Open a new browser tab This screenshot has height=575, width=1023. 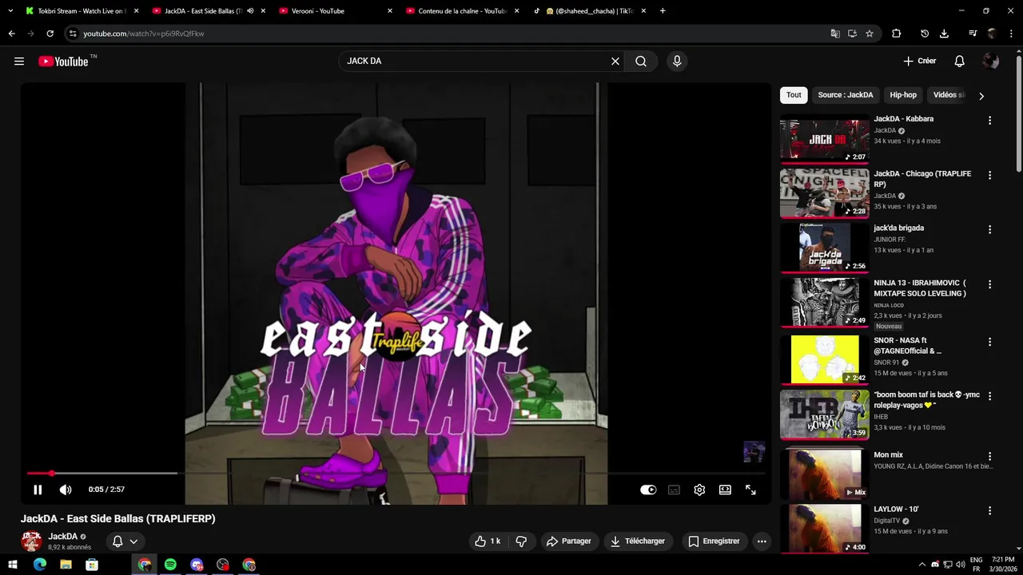(x=663, y=11)
